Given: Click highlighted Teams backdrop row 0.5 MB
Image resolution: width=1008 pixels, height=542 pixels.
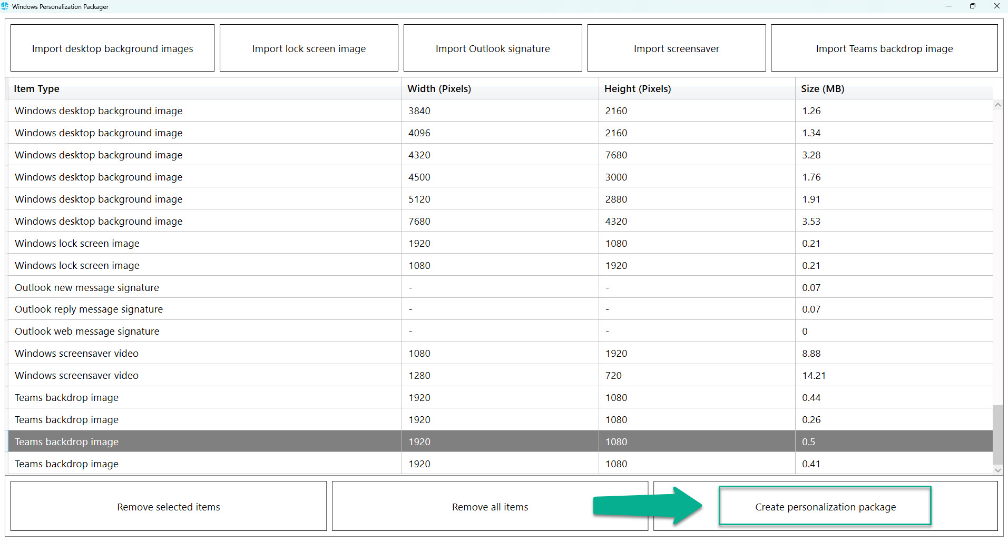Looking at the screenshot, I should pos(500,441).
